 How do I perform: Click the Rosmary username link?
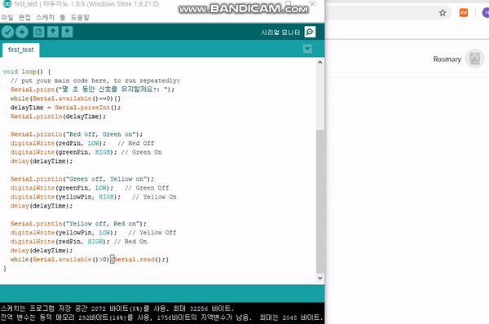(x=447, y=59)
